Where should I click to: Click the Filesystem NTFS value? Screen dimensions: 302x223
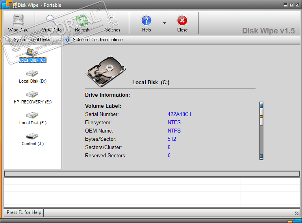(x=174, y=123)
